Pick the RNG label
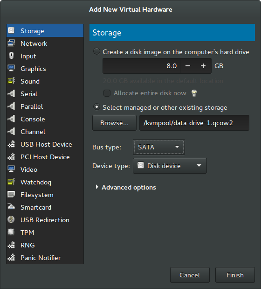The image size is (261, 289). point(27,245)
